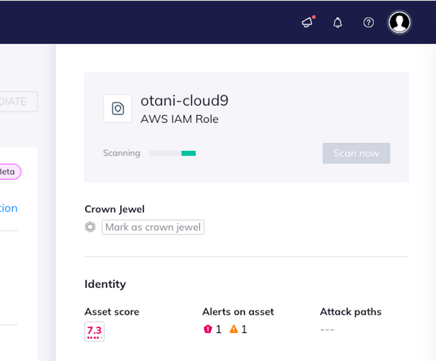Click the partially visible blue link

(x=9, y=208)
